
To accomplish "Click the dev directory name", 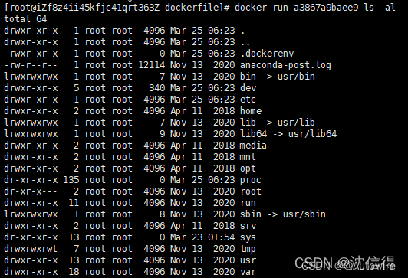I will pyautogui.click(x=248, y=88).
